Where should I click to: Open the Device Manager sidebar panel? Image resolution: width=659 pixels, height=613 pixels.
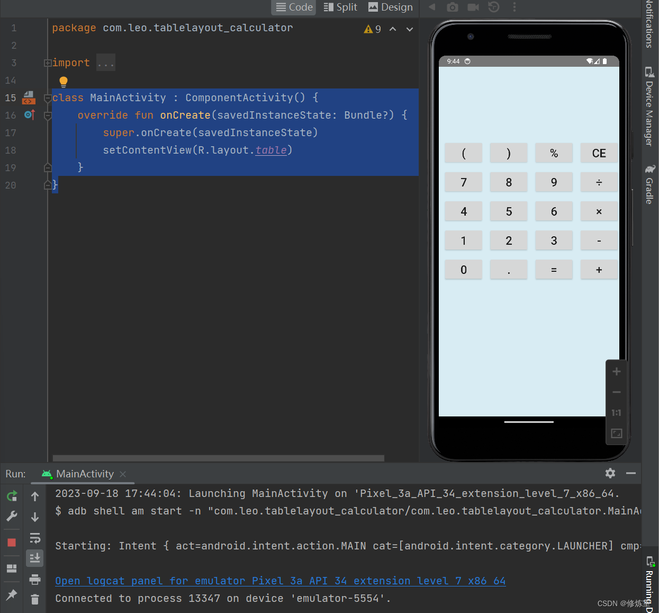(x=649, y=106)
